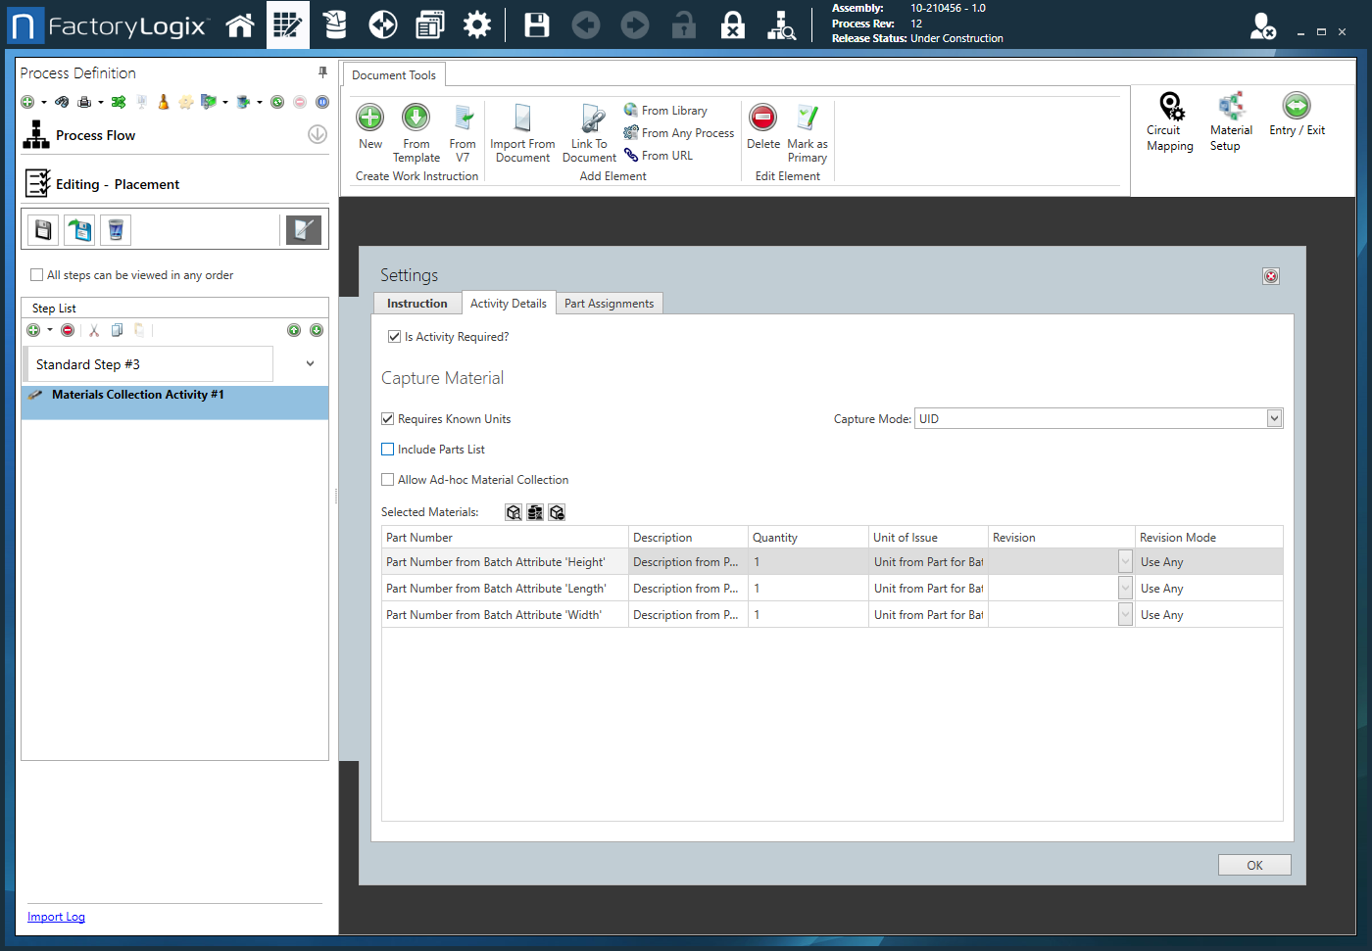Click the OK button
This screenshot has height=951, width=1372.
click(x=1254, y=865)
